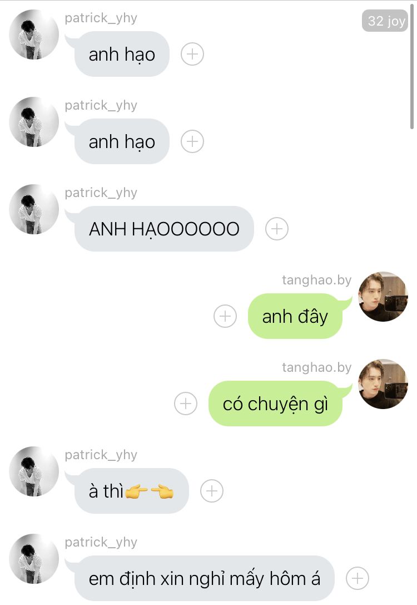Select the "ANH HẠOOOOOO" message bubble

pos(164,229)
